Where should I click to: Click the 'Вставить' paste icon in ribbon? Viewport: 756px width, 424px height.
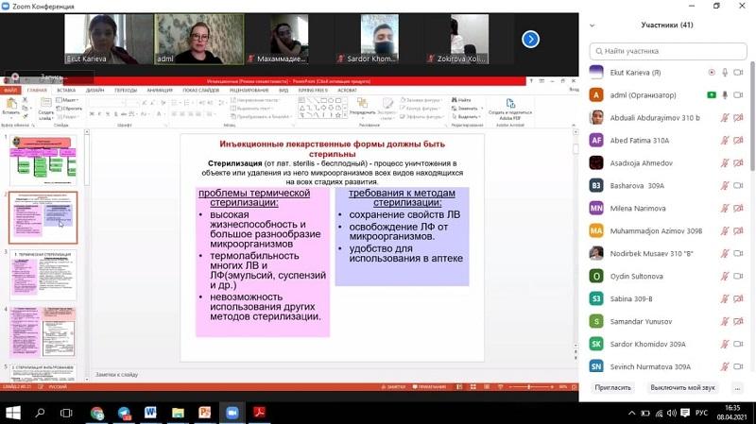[10, 104]
